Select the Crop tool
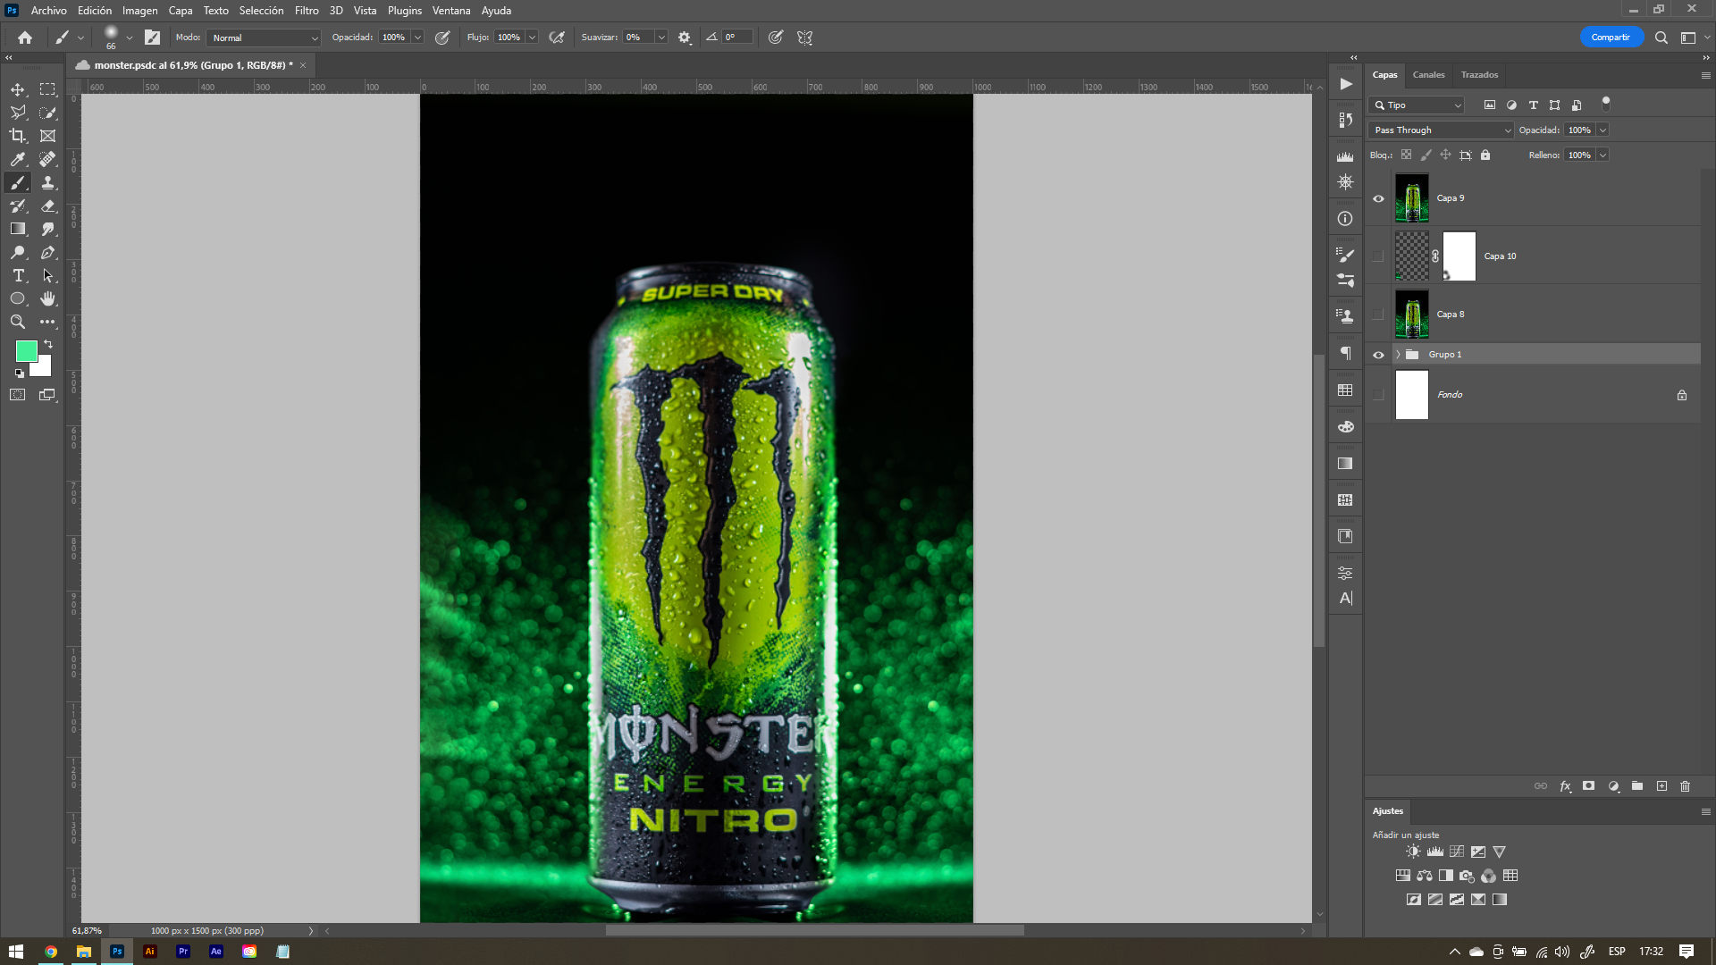This screenshot has width=1716, height=965. [18, 136]
